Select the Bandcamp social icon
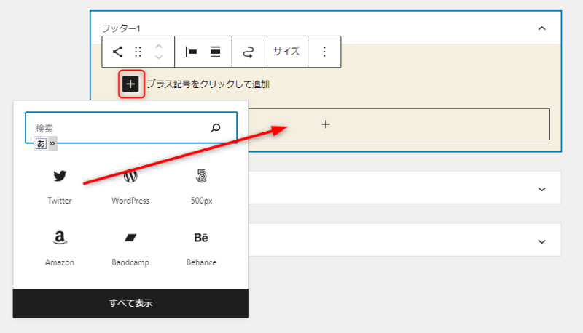This screenshot has width=583, height=333. (x=130, y=248)
